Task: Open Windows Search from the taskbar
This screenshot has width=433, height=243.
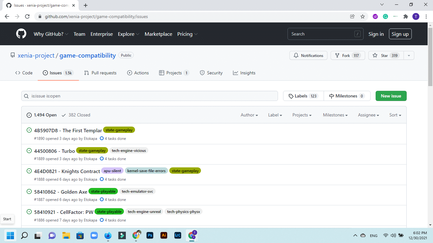Action: coord(24,235)
